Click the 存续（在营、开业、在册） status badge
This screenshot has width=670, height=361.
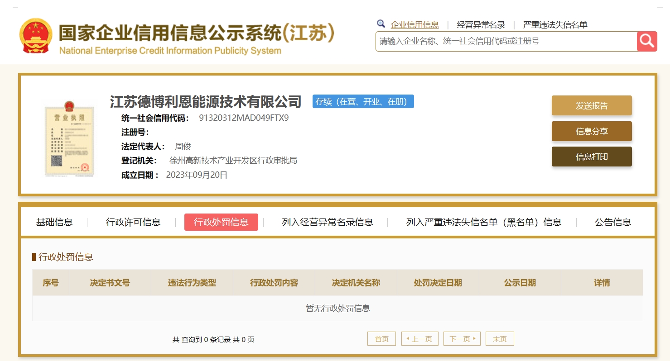[363, 101]
